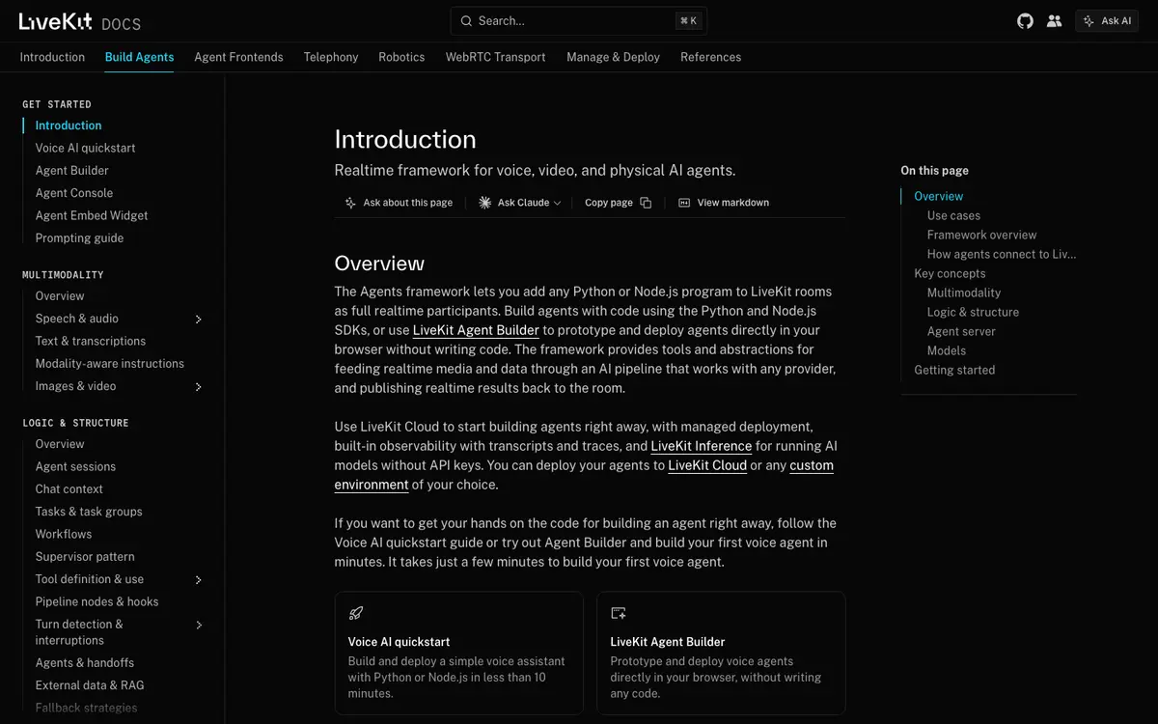This screenshot has width=1158, height=724.
Task: Jump to Key concepts section
Action: point(950,273)
